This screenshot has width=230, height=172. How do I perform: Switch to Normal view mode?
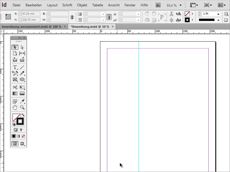click(15, 144)
